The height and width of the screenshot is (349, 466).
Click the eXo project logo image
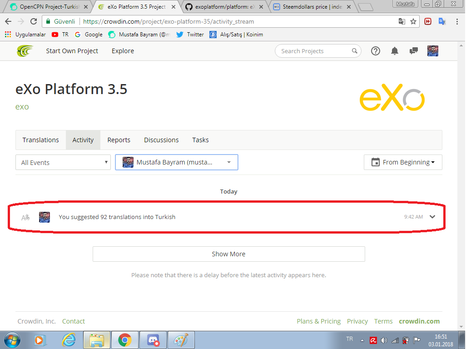point(392,97)
